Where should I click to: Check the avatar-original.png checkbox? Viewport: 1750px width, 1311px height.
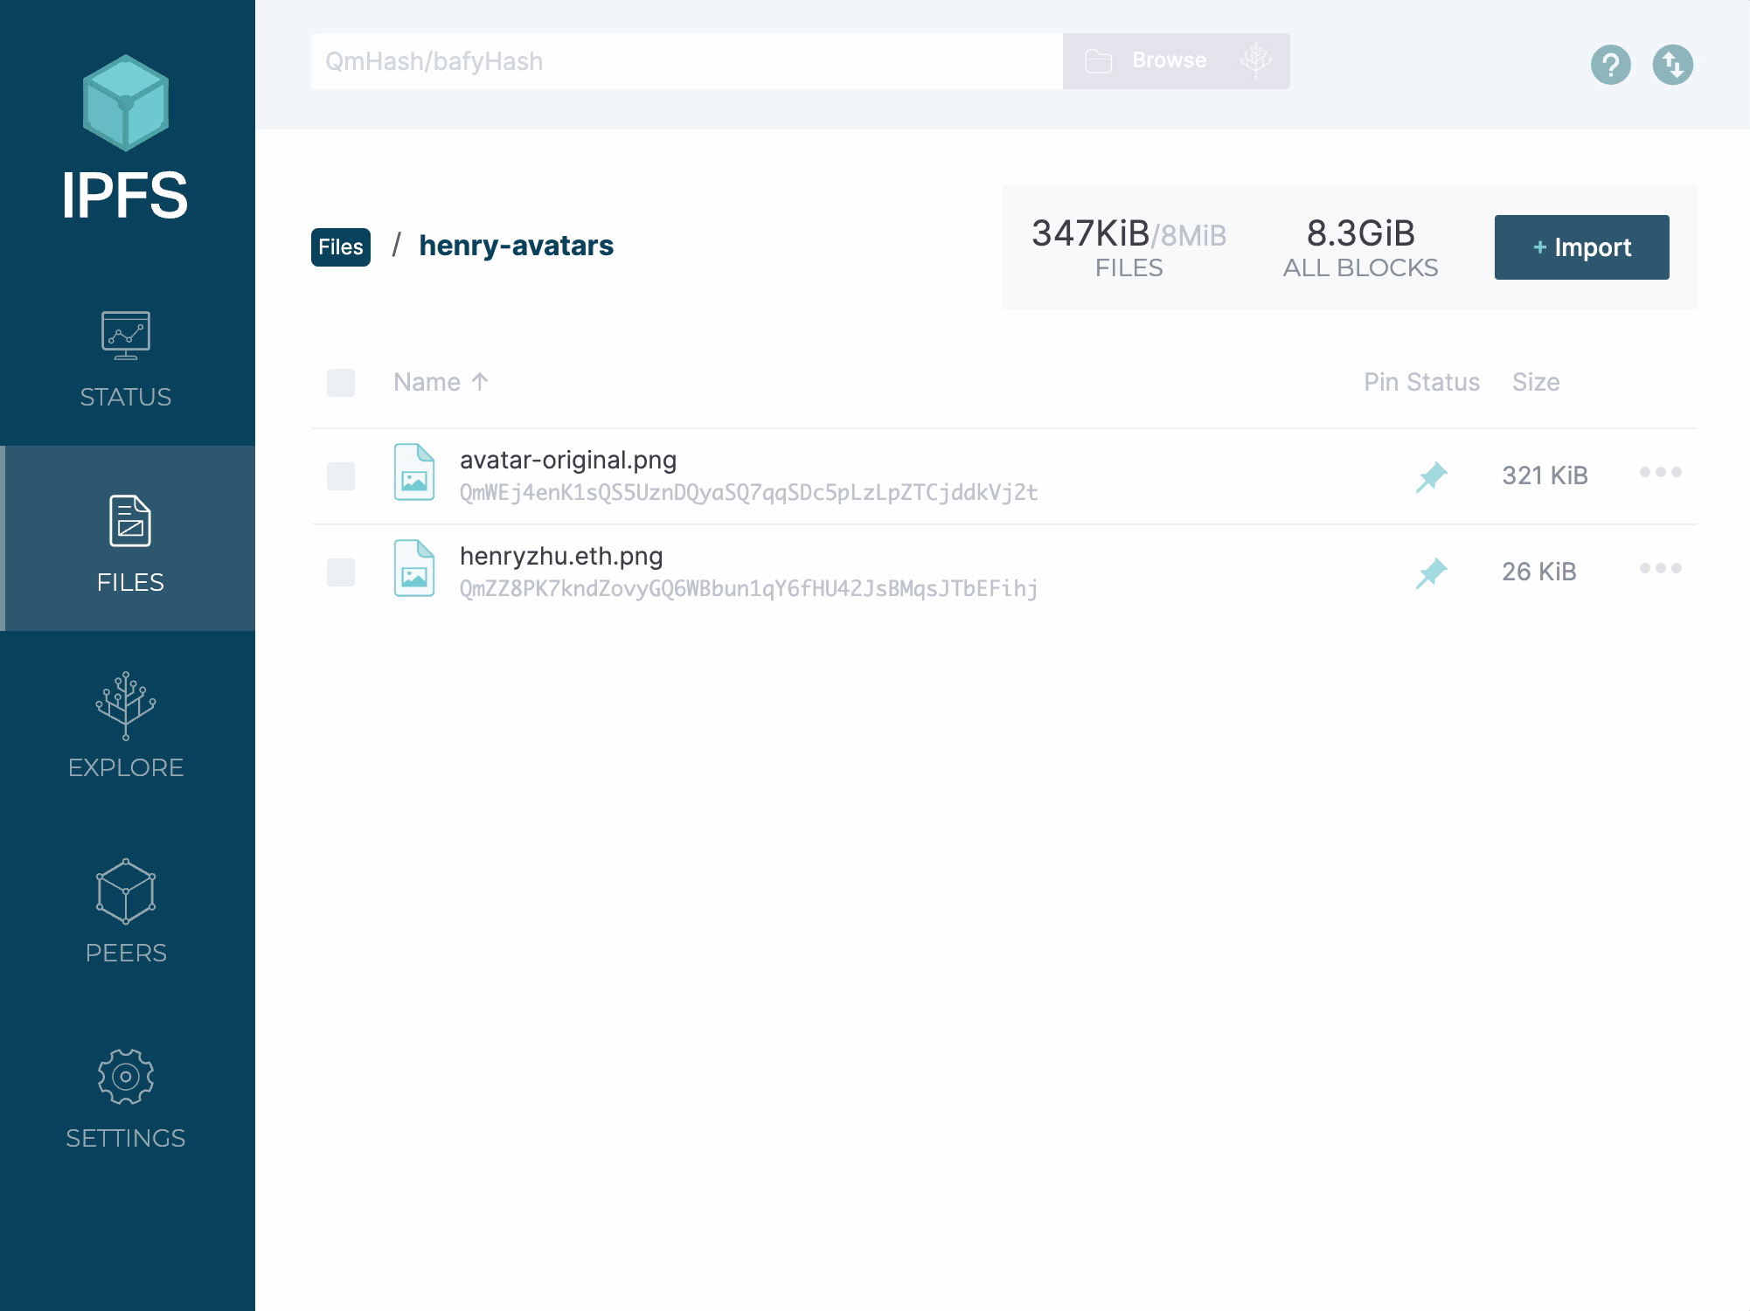[341, 476]
